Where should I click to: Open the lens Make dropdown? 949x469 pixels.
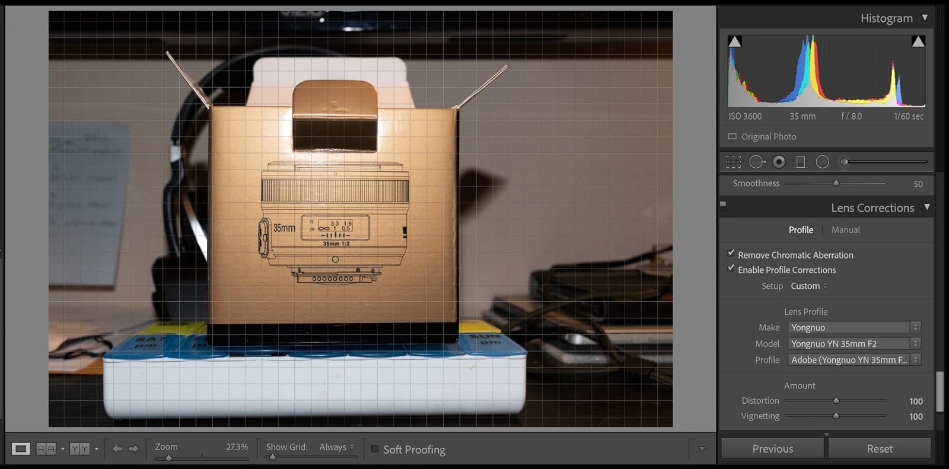(854, 327)
